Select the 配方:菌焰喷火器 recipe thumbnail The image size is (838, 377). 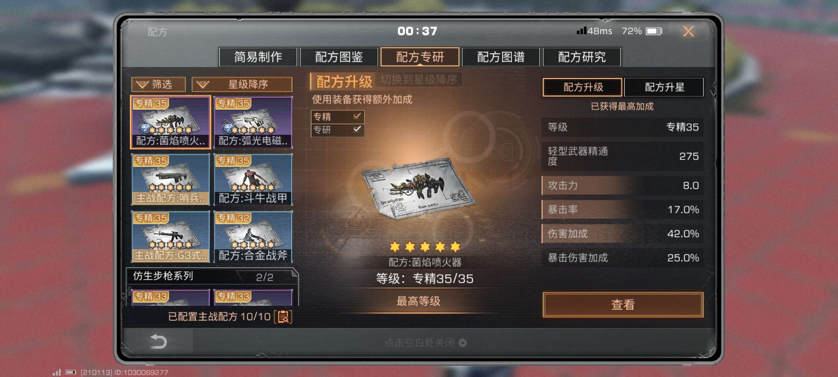click(170, 122)
